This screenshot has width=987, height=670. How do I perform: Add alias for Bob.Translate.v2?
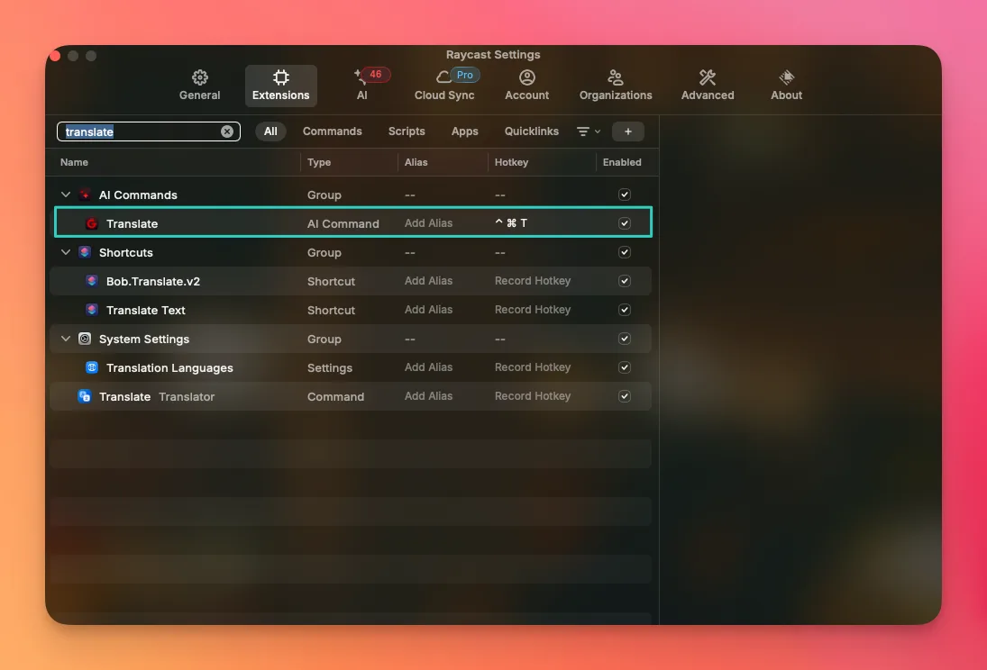tap(429, 281)
